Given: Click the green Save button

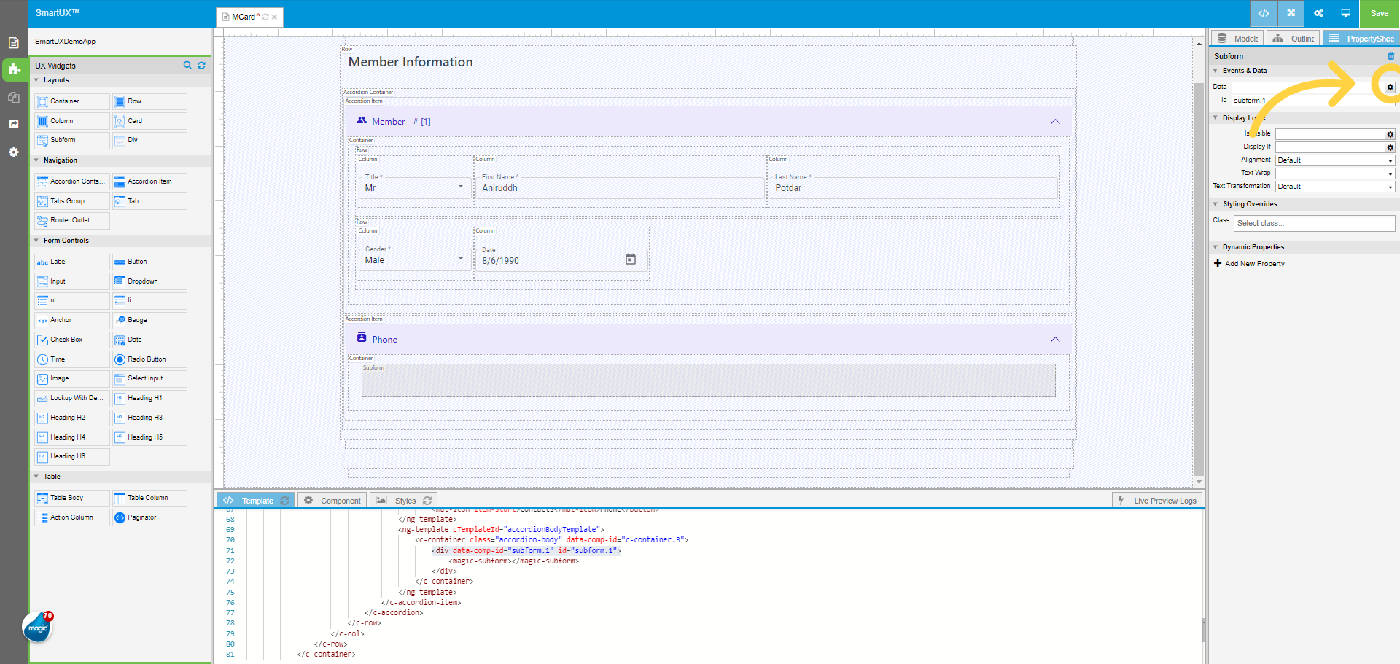Looking at the screenshot, I should (1379, 13).
